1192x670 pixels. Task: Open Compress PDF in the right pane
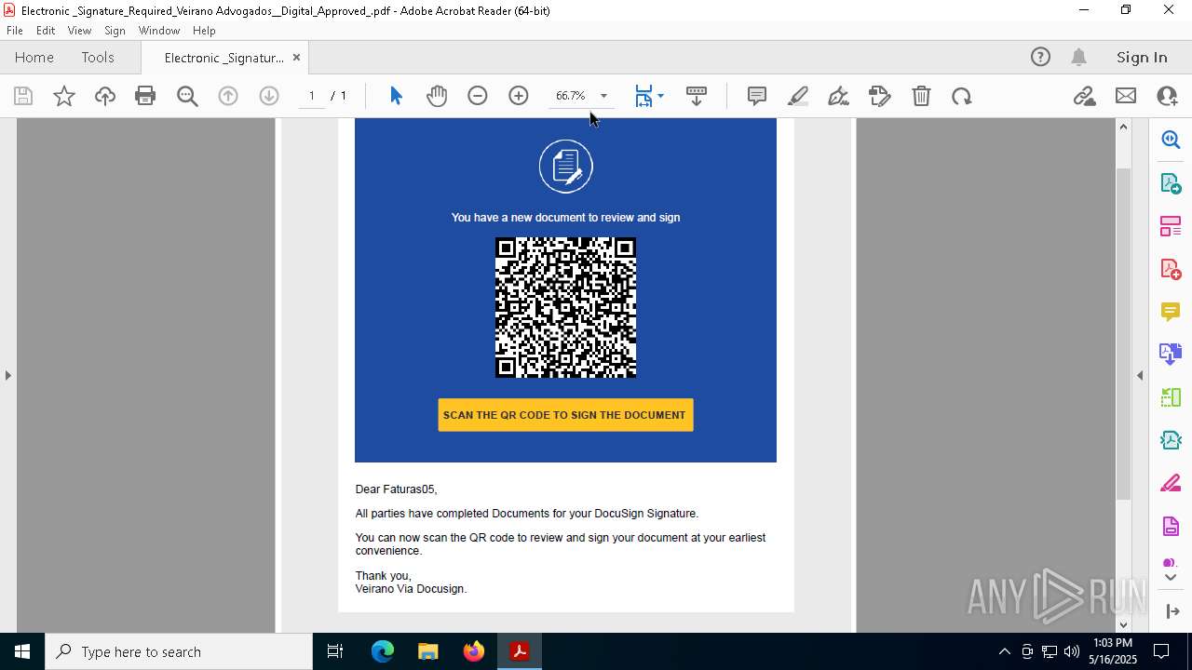click(1171, 440)
